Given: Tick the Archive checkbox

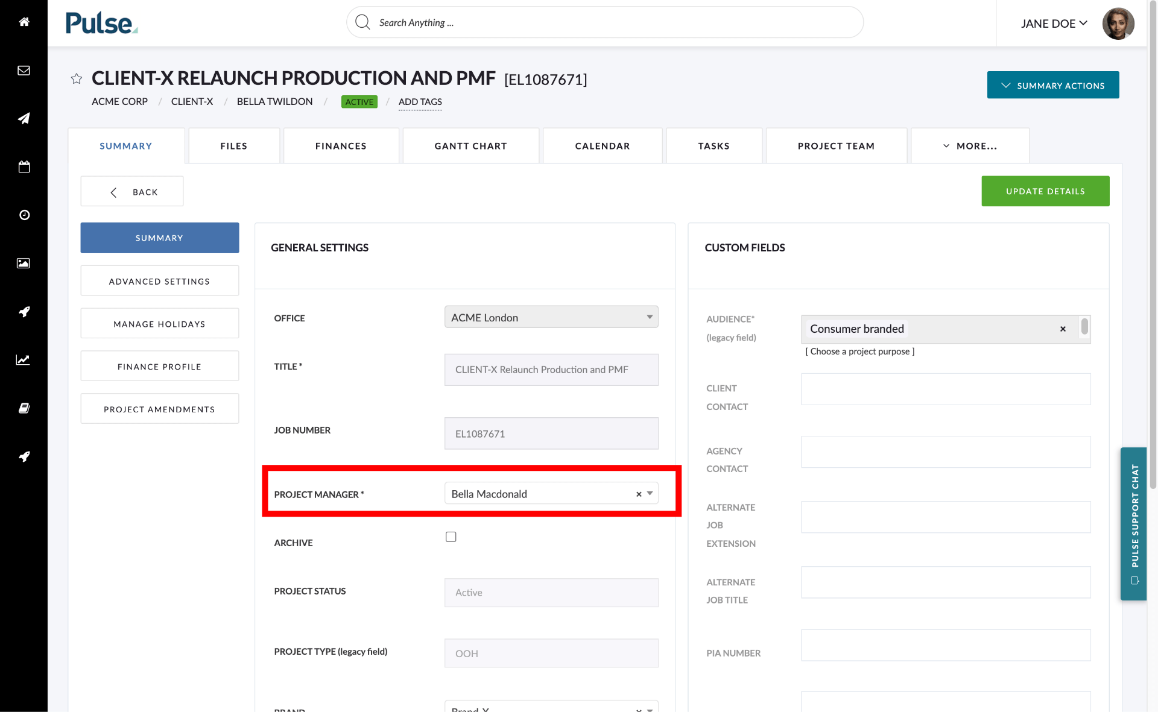Looking at the screenshot, I should point(451,537).
